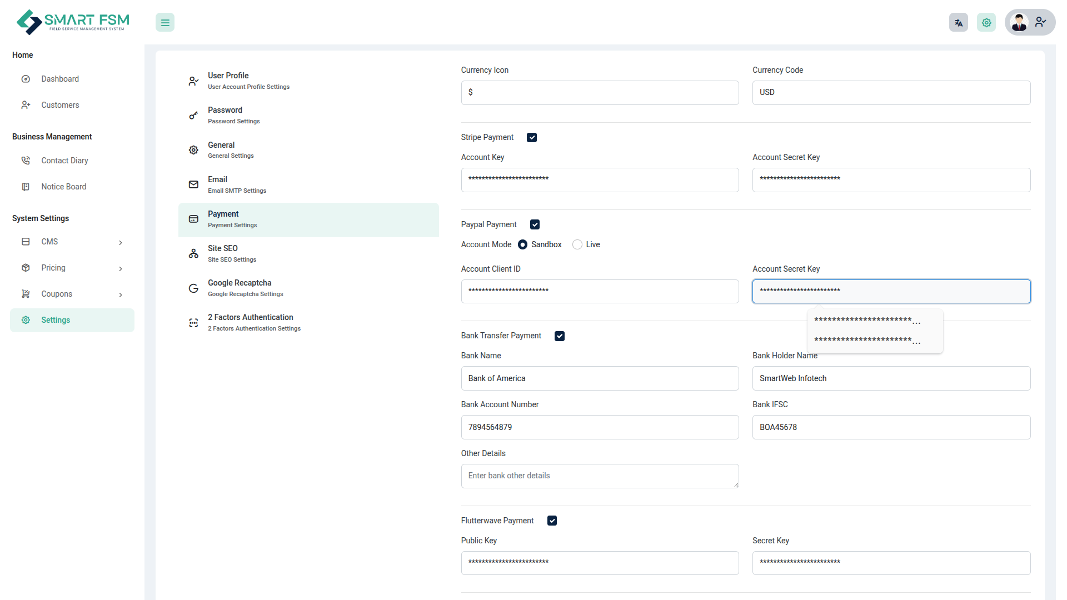
Task: Click the Bank Account Number field
Action: 600,427
